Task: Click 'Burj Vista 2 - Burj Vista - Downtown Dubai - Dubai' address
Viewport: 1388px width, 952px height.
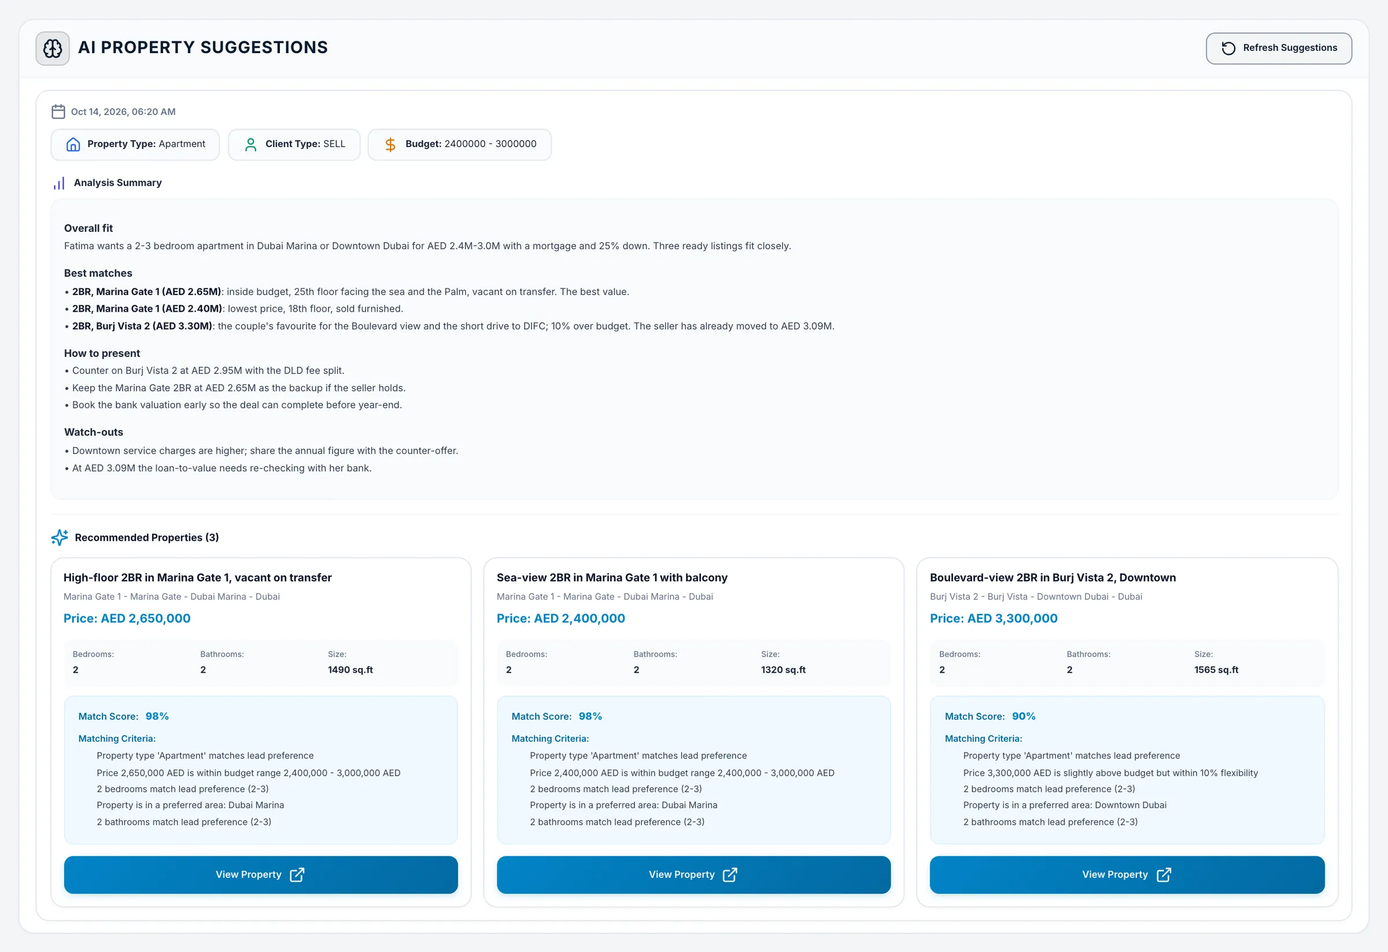Action: click(1036, 597)
